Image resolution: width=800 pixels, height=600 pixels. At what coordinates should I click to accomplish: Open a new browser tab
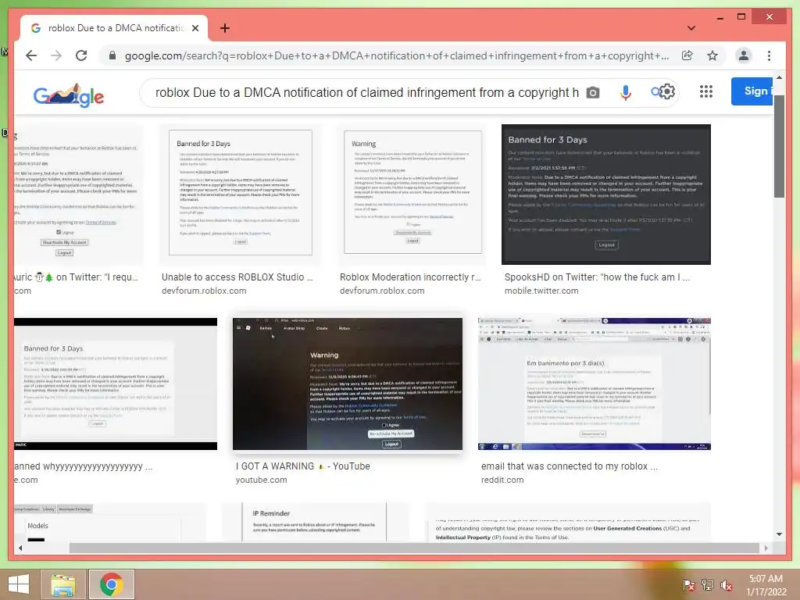pyautogui.click(x=224, y=28)
